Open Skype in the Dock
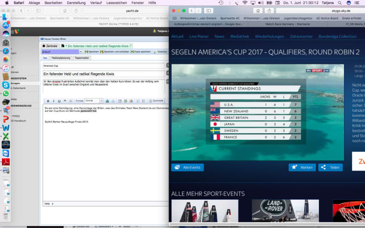The image size is (365, 228). click(6, 85)
